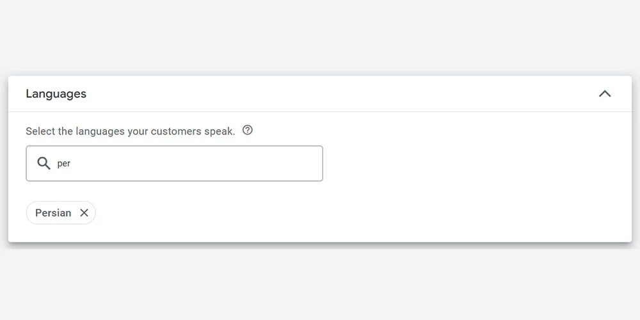Click the Languages section heading
This screenshot has width=640, height=320.
coord(56,94)
